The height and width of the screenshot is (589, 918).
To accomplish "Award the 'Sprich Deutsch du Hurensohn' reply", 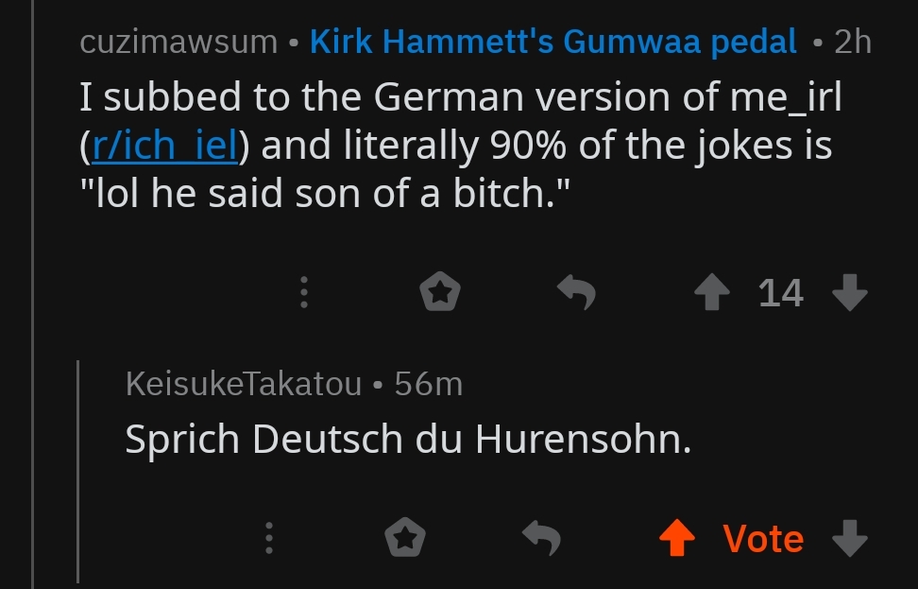I will [x=405, y=539].
